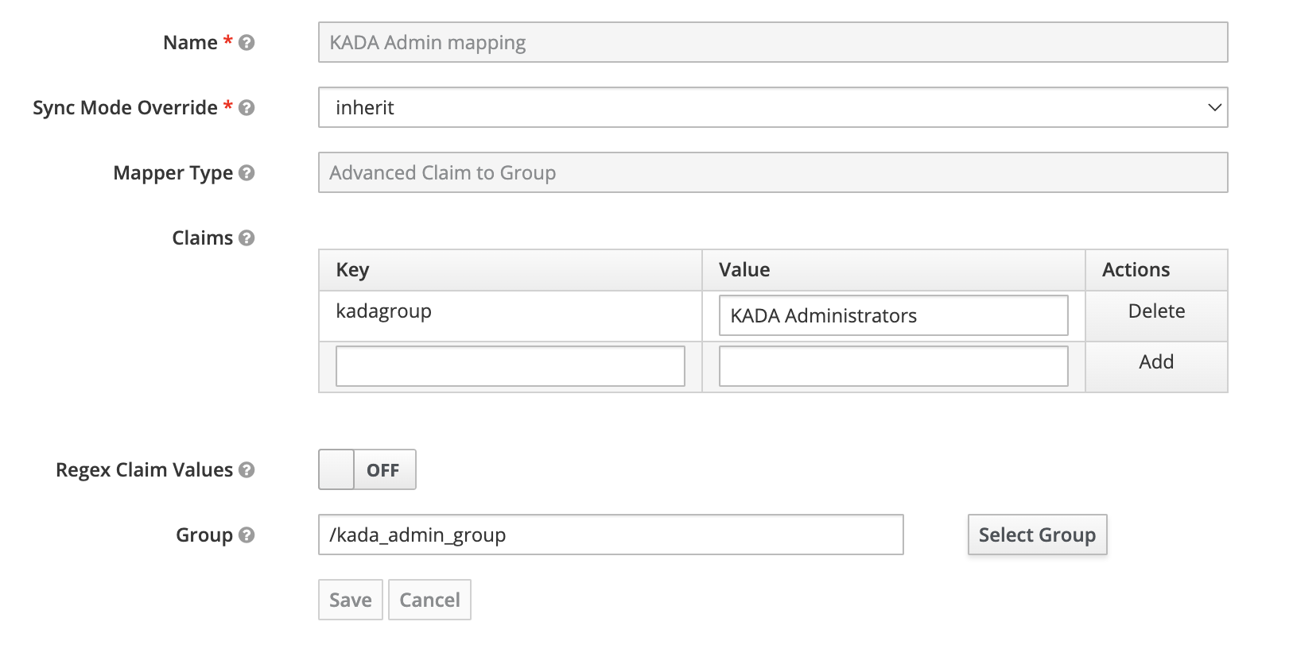Click the Advanced Claim to Group field
1293x664 pixels.
(772, 173)
